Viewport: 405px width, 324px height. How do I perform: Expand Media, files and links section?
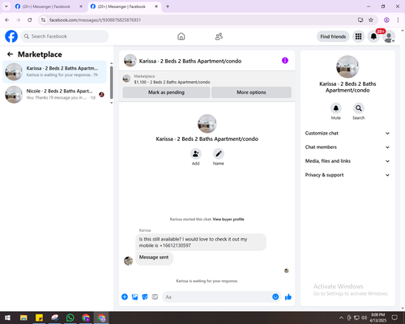347,161
